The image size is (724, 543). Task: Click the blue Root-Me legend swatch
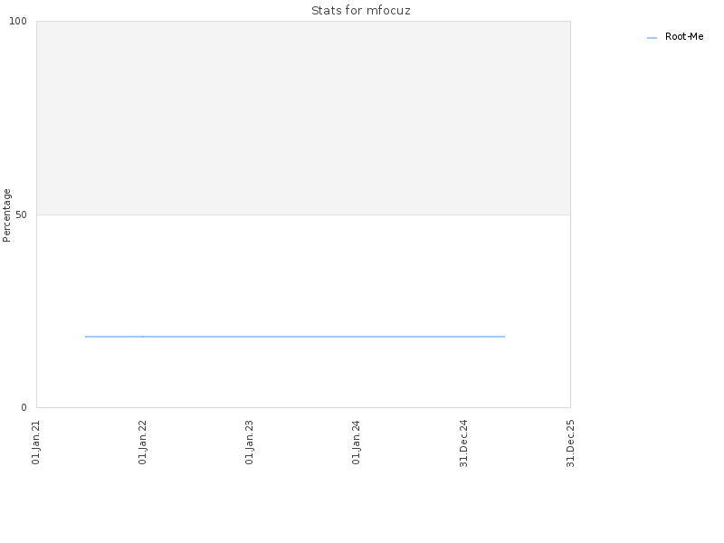(x=652, y=38)
